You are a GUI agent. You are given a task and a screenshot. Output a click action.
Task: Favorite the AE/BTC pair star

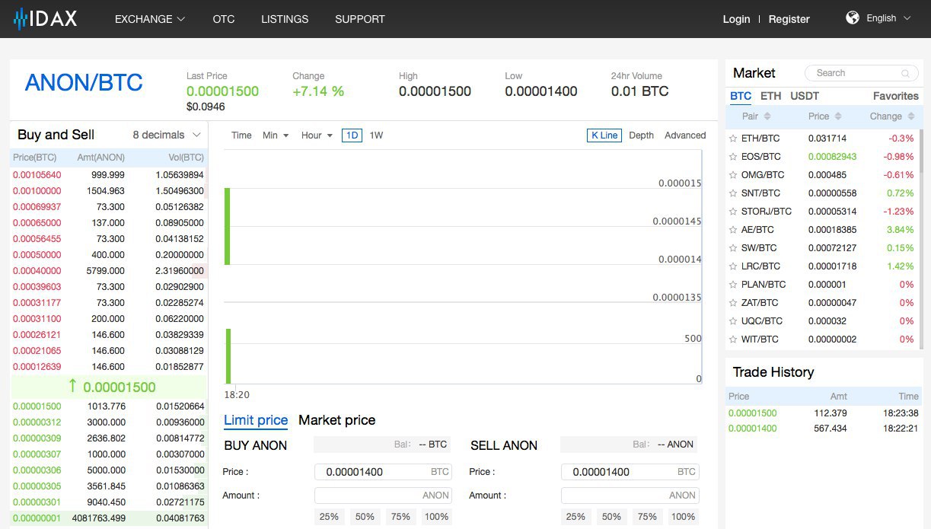point(733,230)
